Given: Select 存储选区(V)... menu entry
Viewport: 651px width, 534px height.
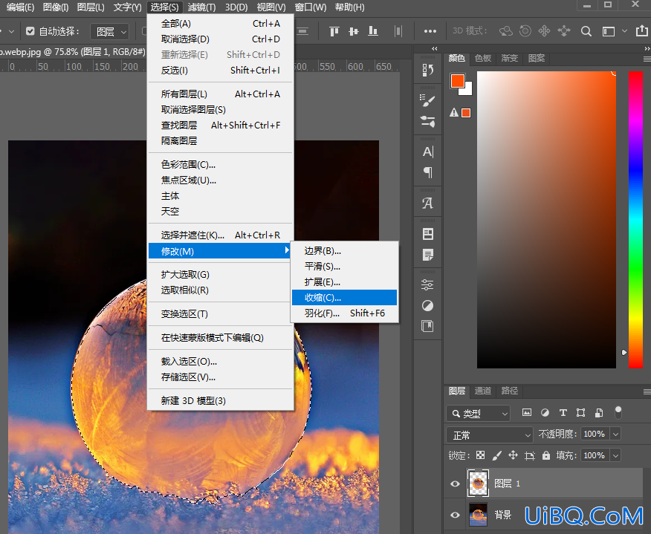Looking at the screenshot, I should 221,377.
